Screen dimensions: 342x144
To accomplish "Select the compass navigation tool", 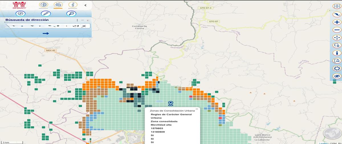I will tap(20, 13).
